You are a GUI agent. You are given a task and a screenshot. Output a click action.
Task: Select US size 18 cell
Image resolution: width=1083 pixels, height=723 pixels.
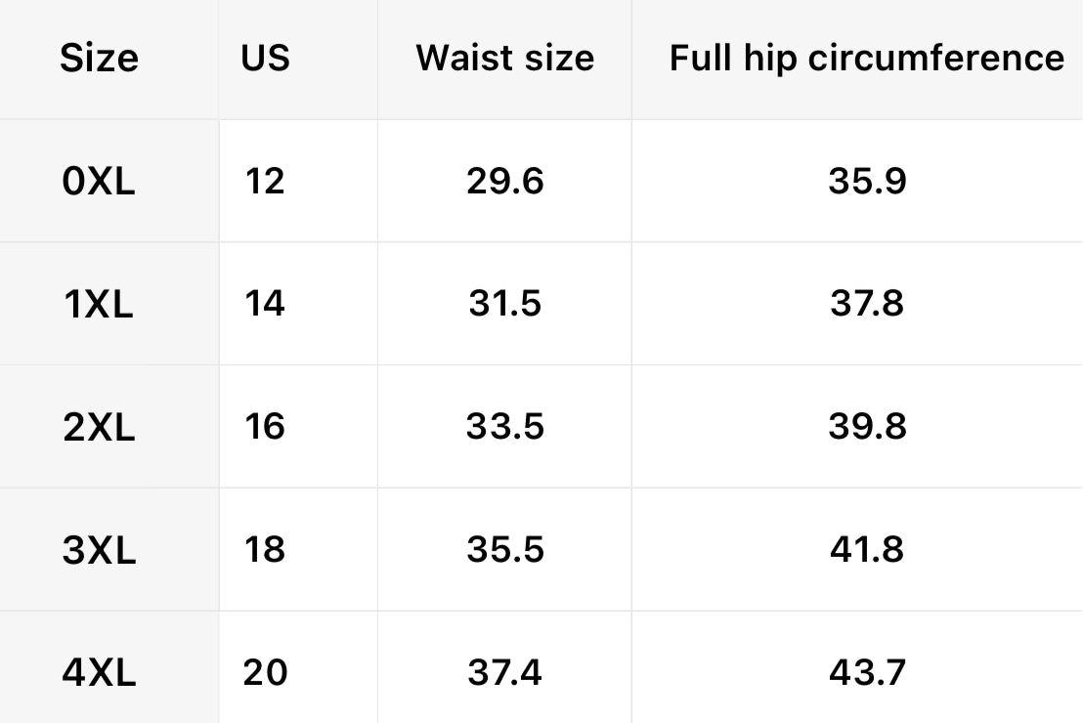click(x=265, y=551)
